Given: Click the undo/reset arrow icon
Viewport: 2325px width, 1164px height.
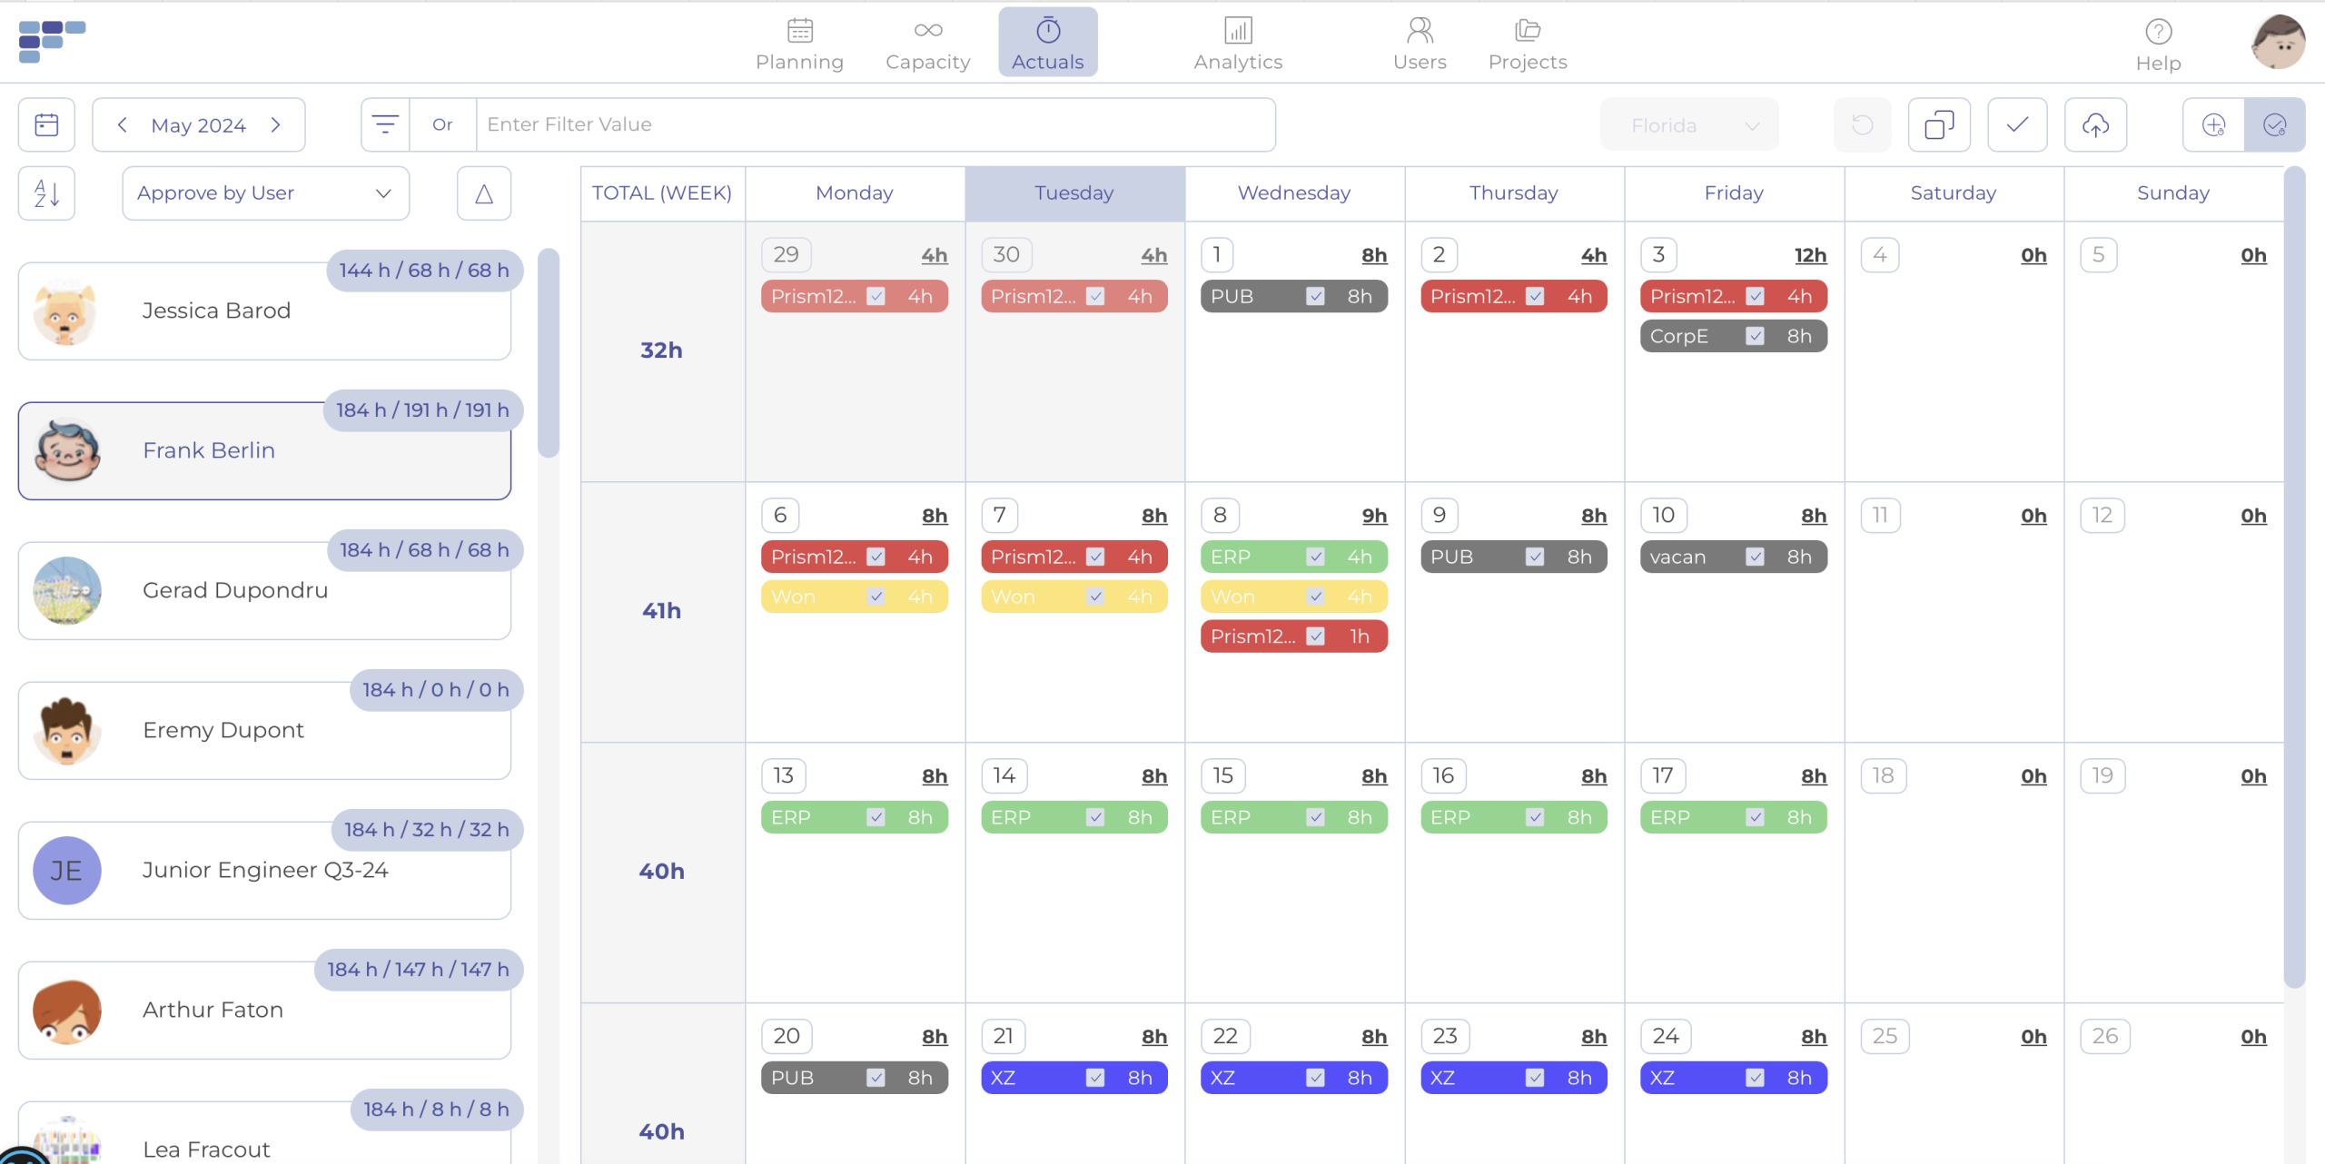Looking at the screenshot, I should coord(1862,124).
